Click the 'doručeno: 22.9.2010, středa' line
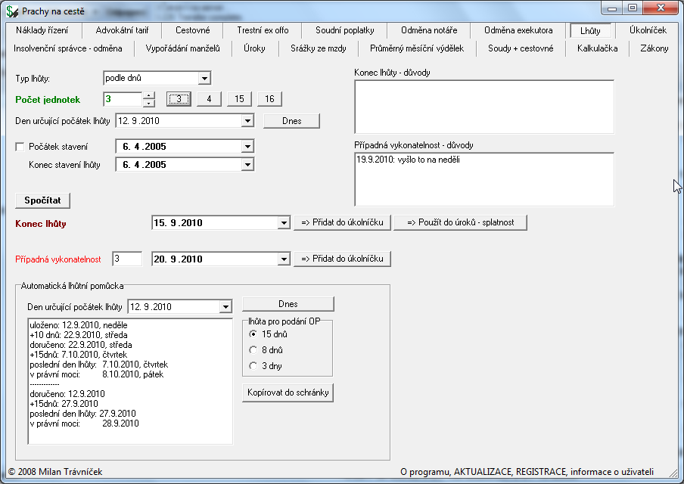Viewport: 684px width, 484px height. click(x=81, y=344)
